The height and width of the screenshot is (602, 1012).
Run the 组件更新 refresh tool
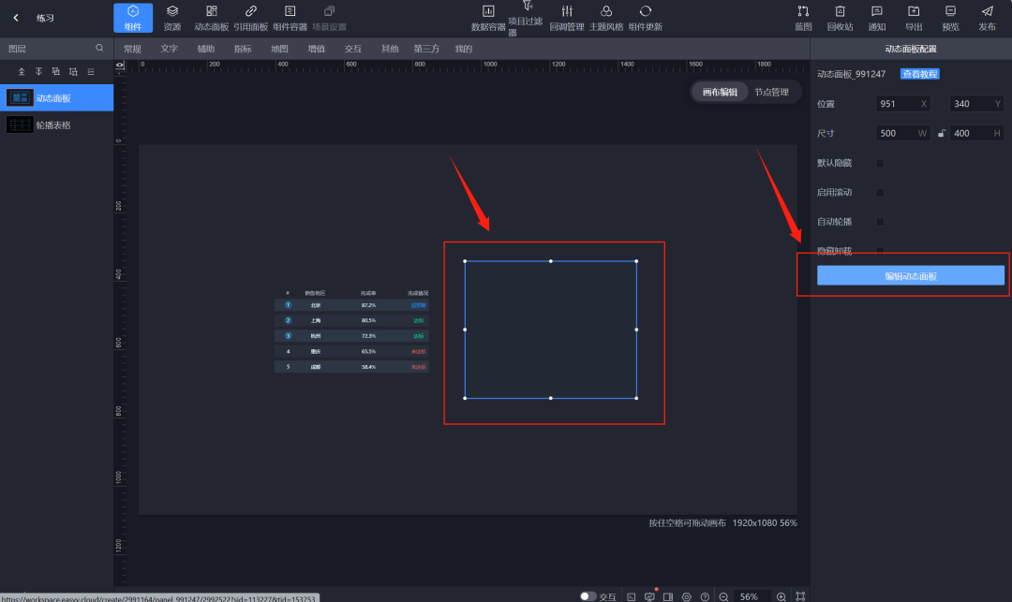[x=646, y=18]
